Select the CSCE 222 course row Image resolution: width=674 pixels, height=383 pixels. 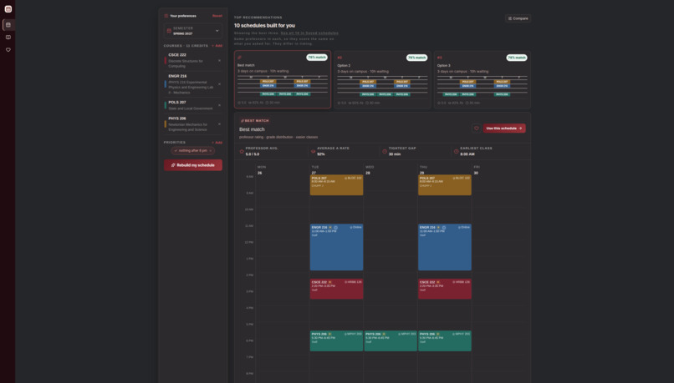[193, 60]
